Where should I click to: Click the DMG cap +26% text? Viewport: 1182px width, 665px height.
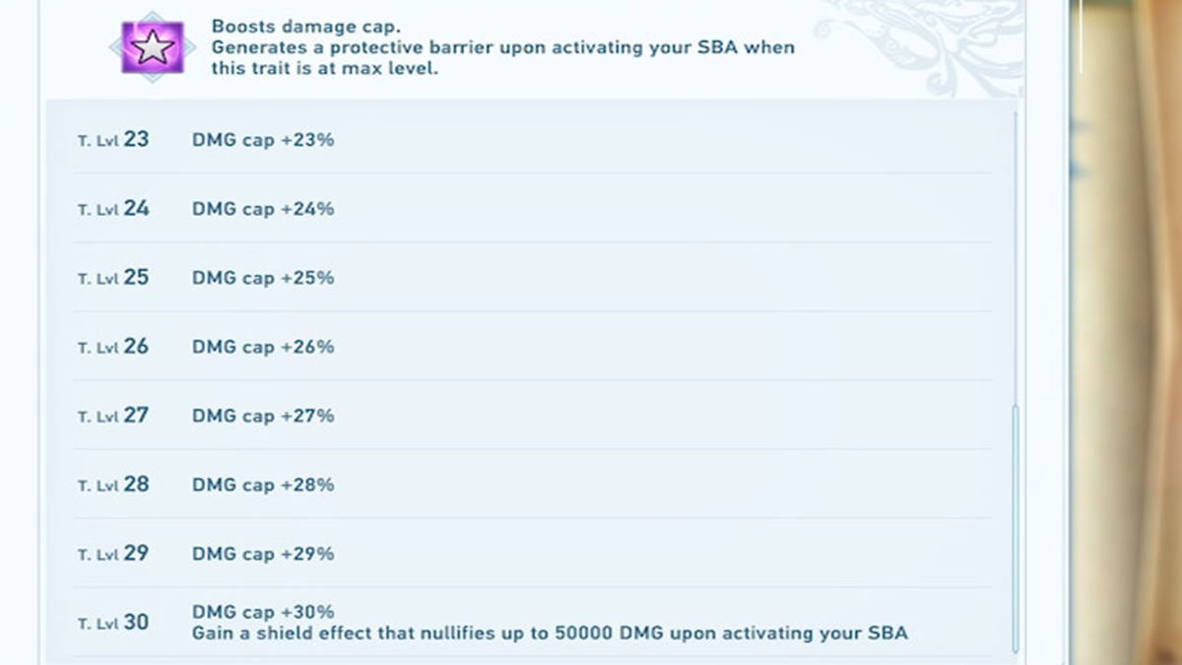(x=263, y=347)
